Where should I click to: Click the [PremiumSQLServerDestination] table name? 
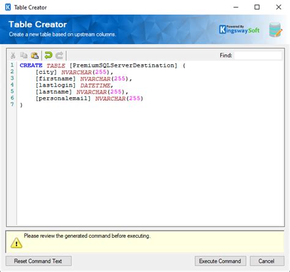tap(124, 65)
